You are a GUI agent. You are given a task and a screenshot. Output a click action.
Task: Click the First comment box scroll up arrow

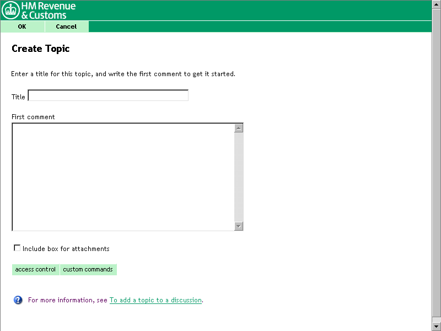[239, 128]
